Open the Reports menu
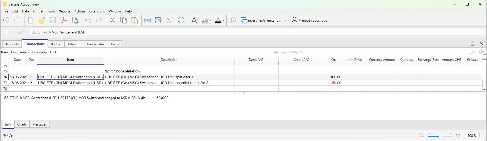The width and height of the screenshot is (487, 141). [x=65, y=11]
